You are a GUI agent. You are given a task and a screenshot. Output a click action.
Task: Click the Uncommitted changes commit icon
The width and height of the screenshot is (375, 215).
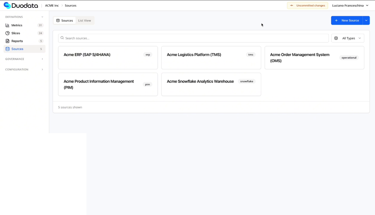292,5
